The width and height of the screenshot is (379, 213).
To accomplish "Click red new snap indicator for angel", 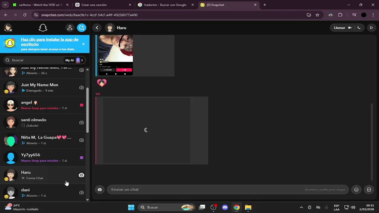I will 81,105.
